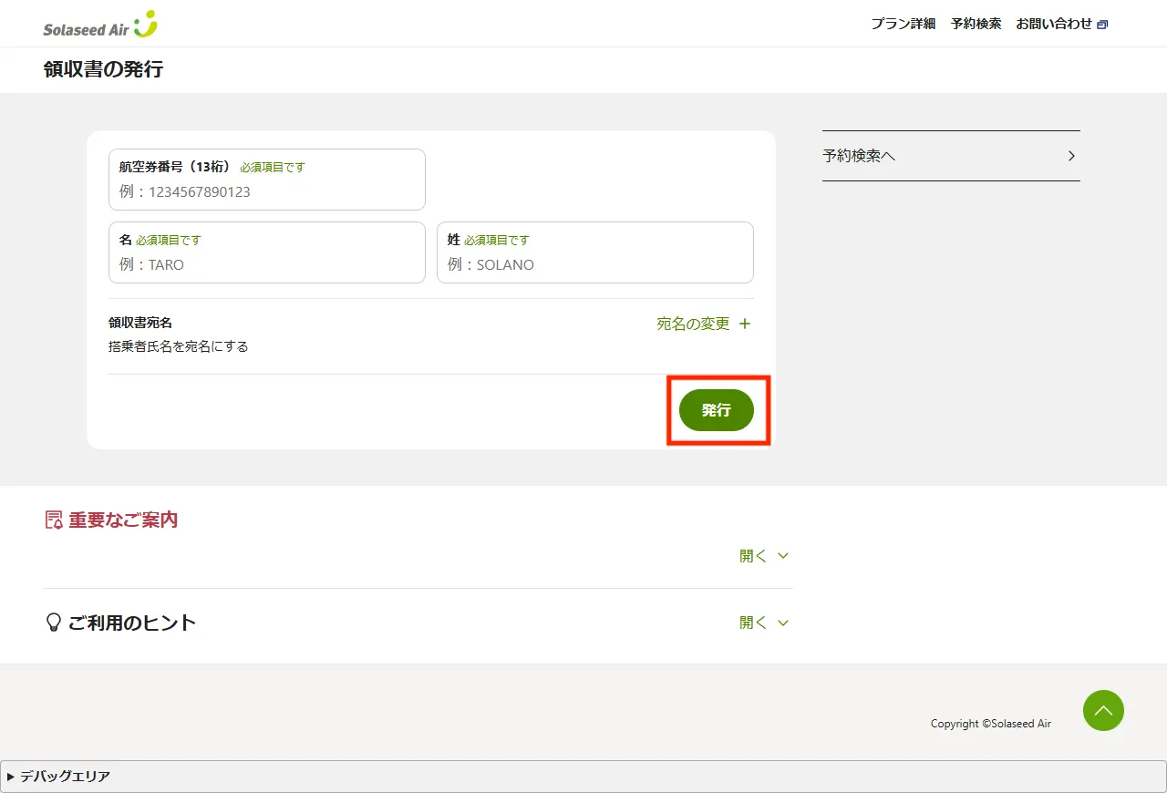The height and width of the screenshot is (793, 1167).
Task: Click the document icon beside 重要なご案内
Action: (54, 520)
